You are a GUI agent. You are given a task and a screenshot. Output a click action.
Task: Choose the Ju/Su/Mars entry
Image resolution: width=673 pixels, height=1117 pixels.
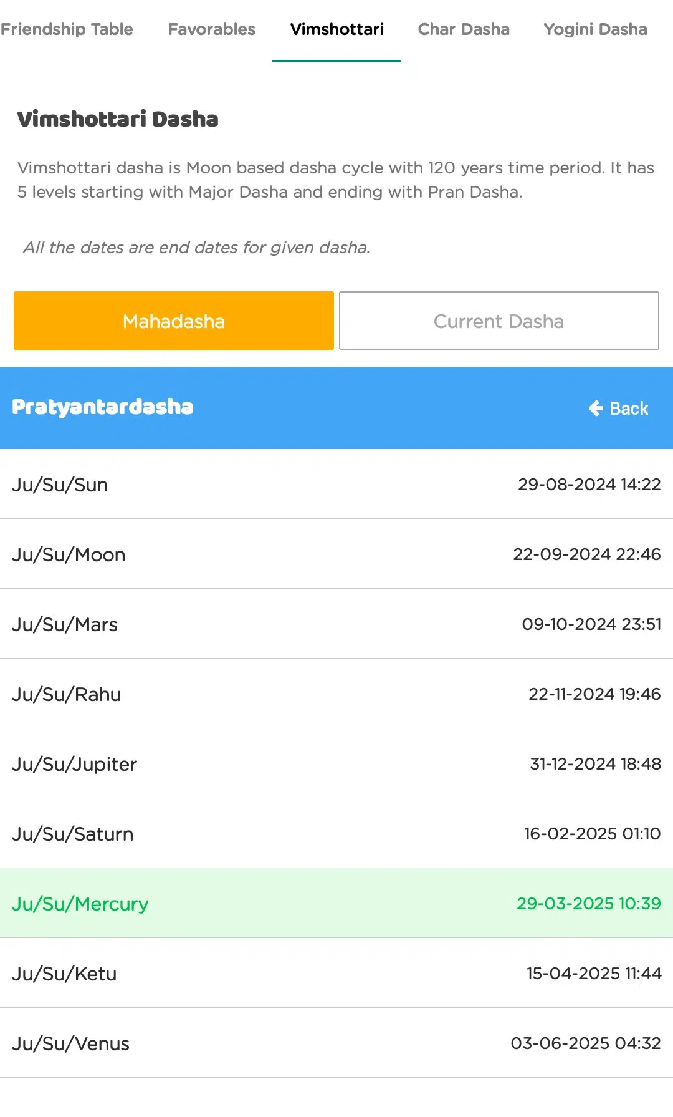336,624
